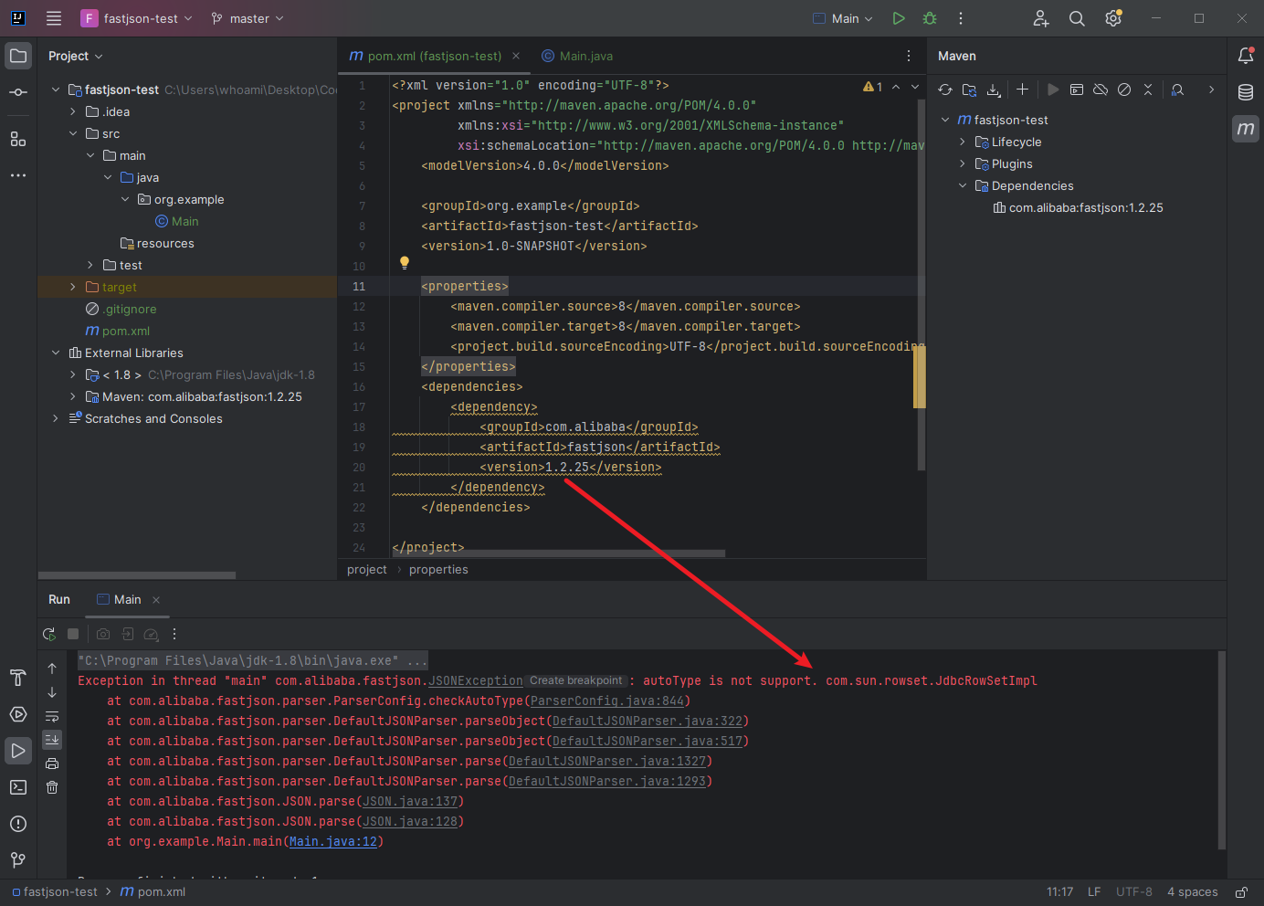Open the Problems tool window

coord(18,824)
